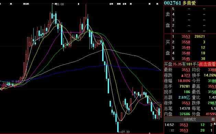Image resolution: width=216 pixels, height=134 pixels.
Task: Click the 65.00 highest price marker
Action: coord(59,4)
